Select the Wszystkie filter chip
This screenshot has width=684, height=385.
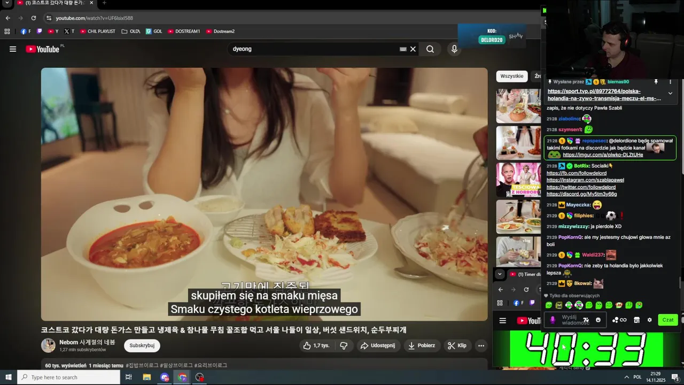pyautogui.click(x=512, y=76)
